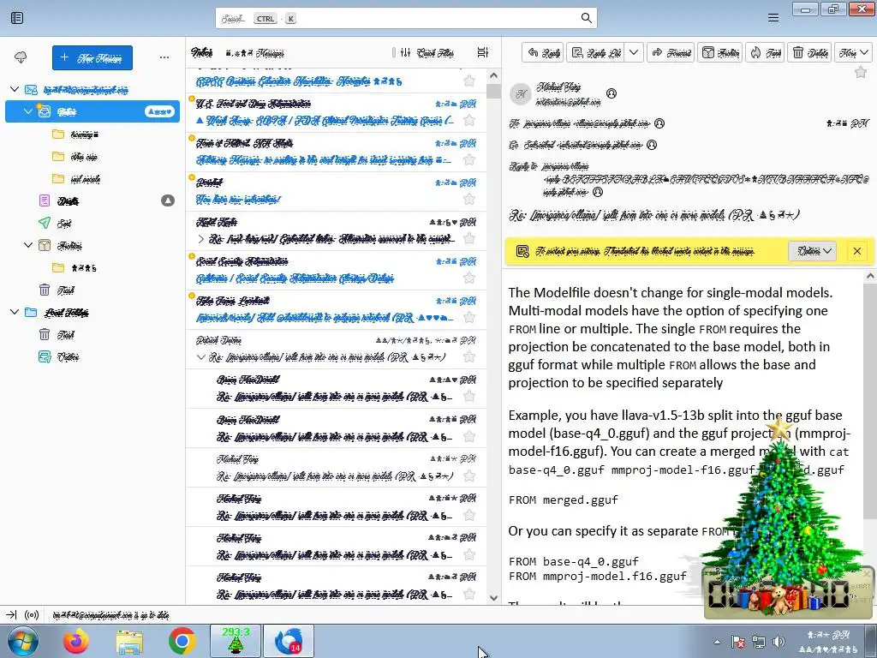
Task: Click the Thunderbird taskbar icon with badge 14
Action: click(x=289, y=641)
